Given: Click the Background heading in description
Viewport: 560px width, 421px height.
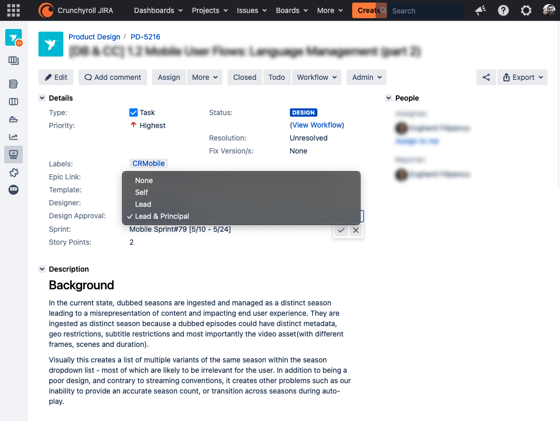Looking at the screenshot, I should (82, 285).
